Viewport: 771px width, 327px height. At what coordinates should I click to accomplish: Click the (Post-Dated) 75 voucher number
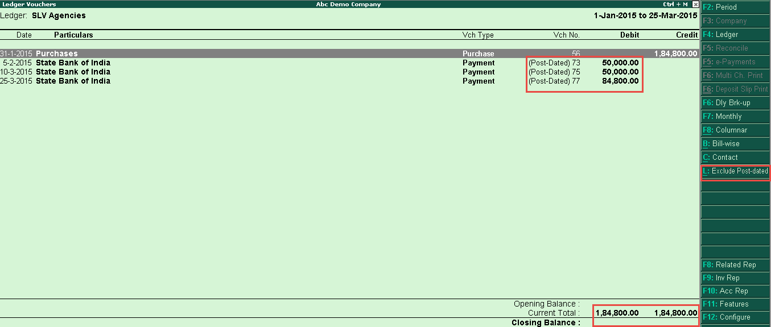point(554,72)
